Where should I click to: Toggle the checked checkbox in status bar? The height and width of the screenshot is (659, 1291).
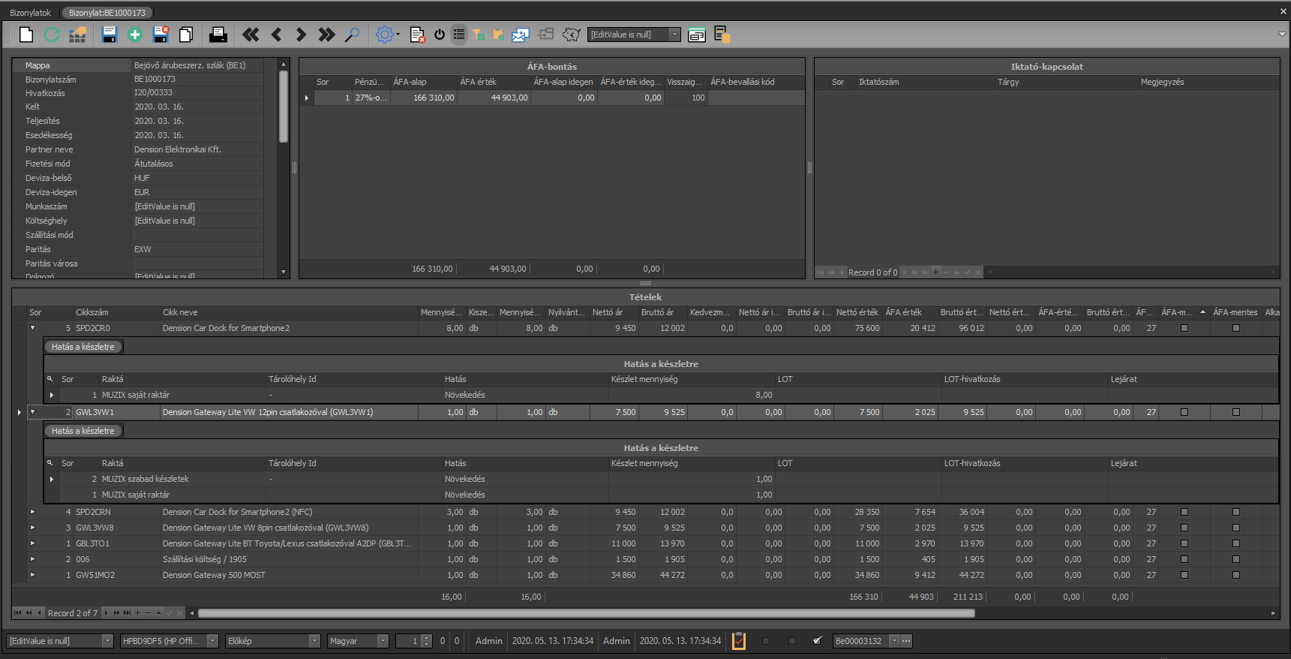818,641
